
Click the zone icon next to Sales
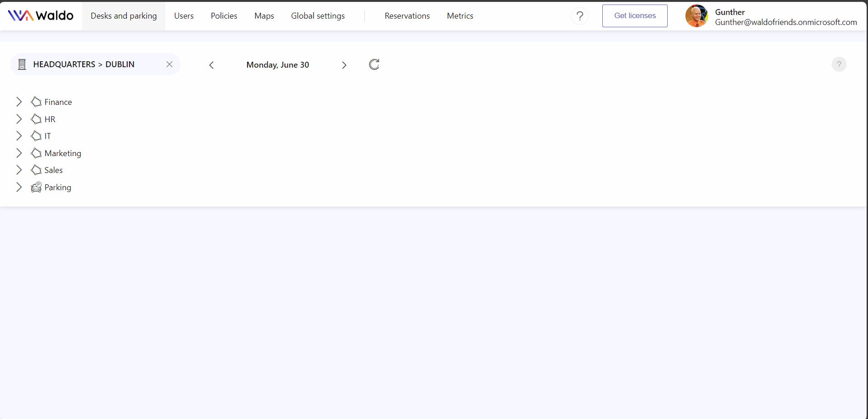tap(35, 170)
